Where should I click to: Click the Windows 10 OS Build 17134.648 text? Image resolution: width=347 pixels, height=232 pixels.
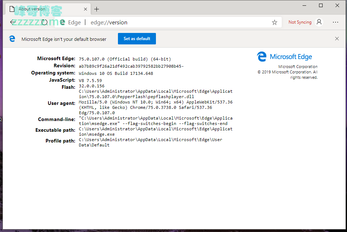point(116,73)
